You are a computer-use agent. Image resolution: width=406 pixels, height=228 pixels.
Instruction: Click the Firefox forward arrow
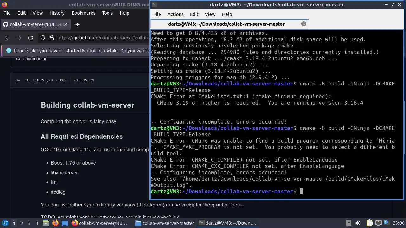[x=19, y=38]
